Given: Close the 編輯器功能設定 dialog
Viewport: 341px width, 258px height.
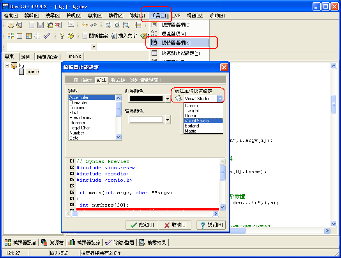Looking at the screenshot, I should click(224, 67).
